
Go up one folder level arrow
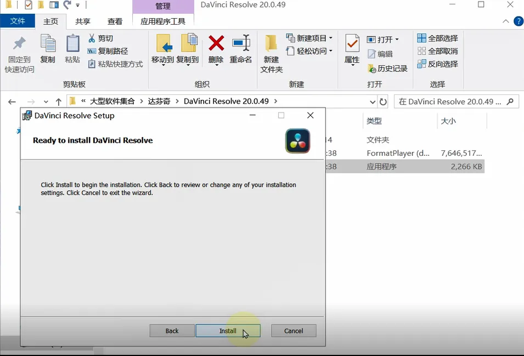tap(59, 101)
